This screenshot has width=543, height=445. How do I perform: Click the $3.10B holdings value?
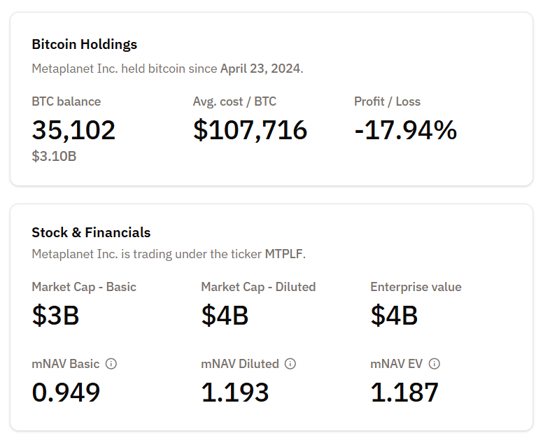54,156
